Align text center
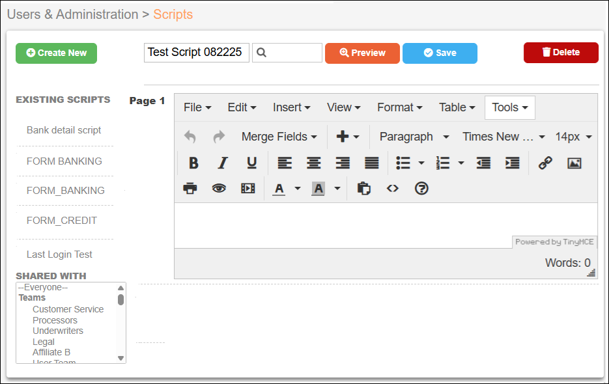This screenshot has width=609, height=384. [x=313, y=163]
